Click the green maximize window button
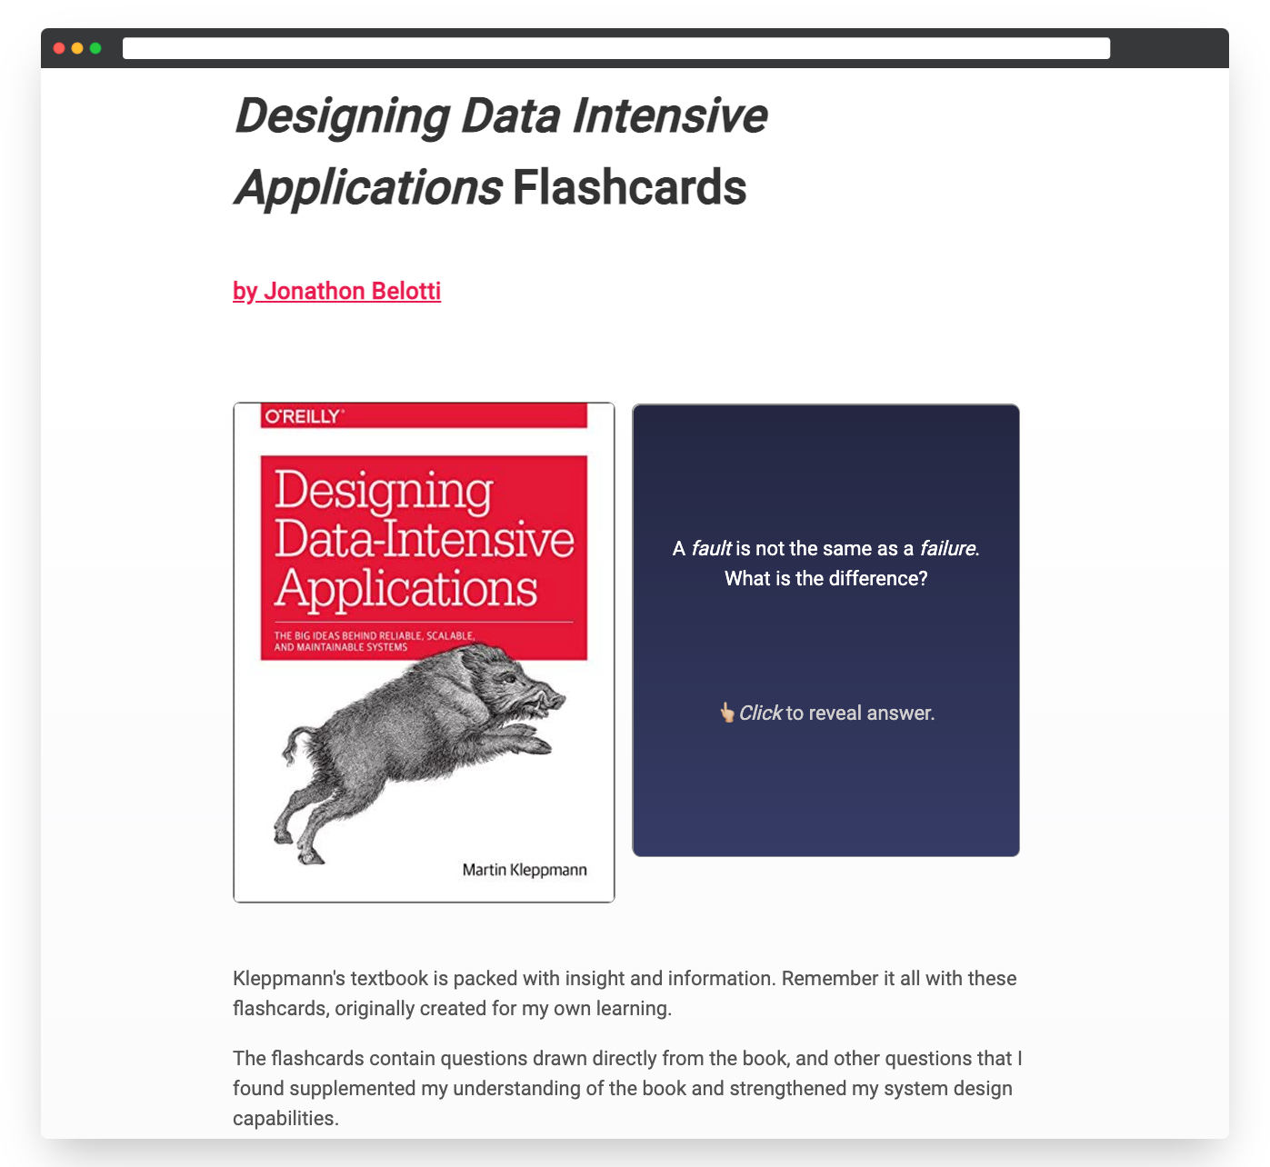The height and width of the screenshot is (1167, 1270). point(95,48)
